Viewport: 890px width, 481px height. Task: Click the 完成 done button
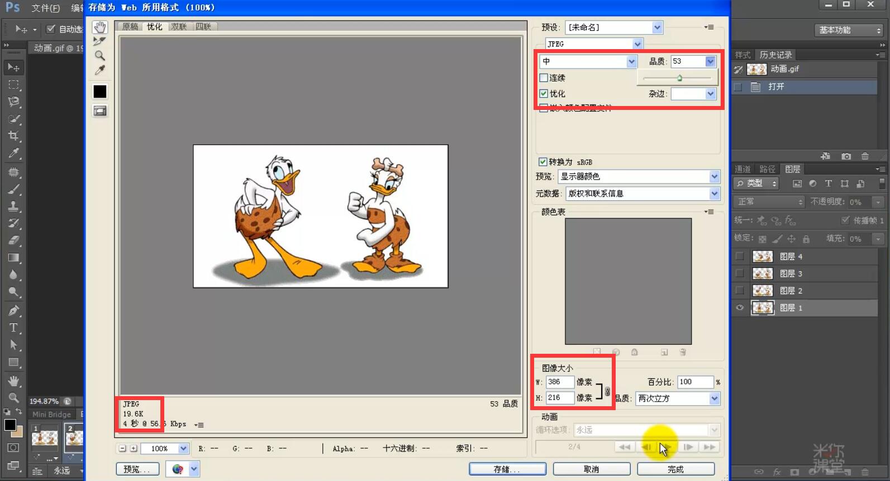(x=676, y=469)
